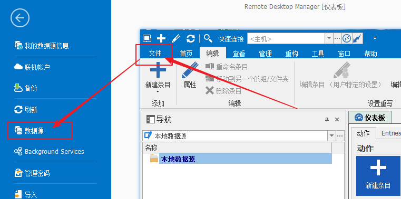401x199 pixels.
Task: Pin the 导航 panel with pushpin icon
Action: (x=327, y=120)
